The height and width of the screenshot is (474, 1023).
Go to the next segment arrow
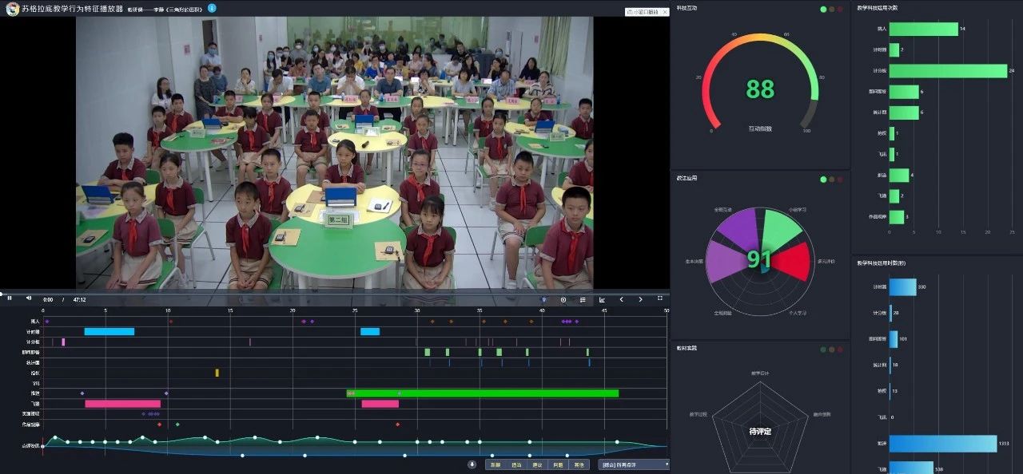coord(640,299)
